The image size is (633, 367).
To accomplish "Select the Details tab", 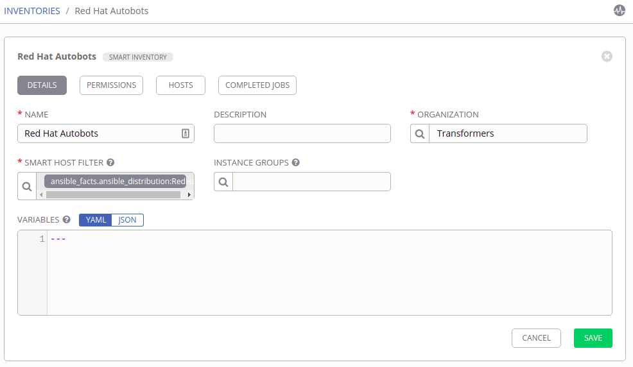I will 42,85.
